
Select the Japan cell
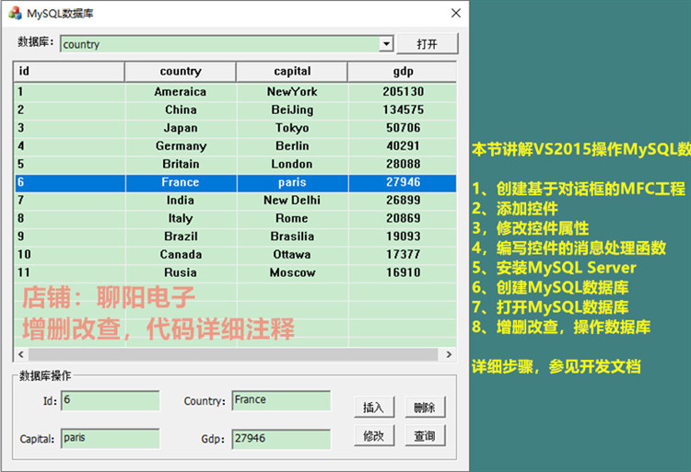pyautogui.click(x=181, y=128)
